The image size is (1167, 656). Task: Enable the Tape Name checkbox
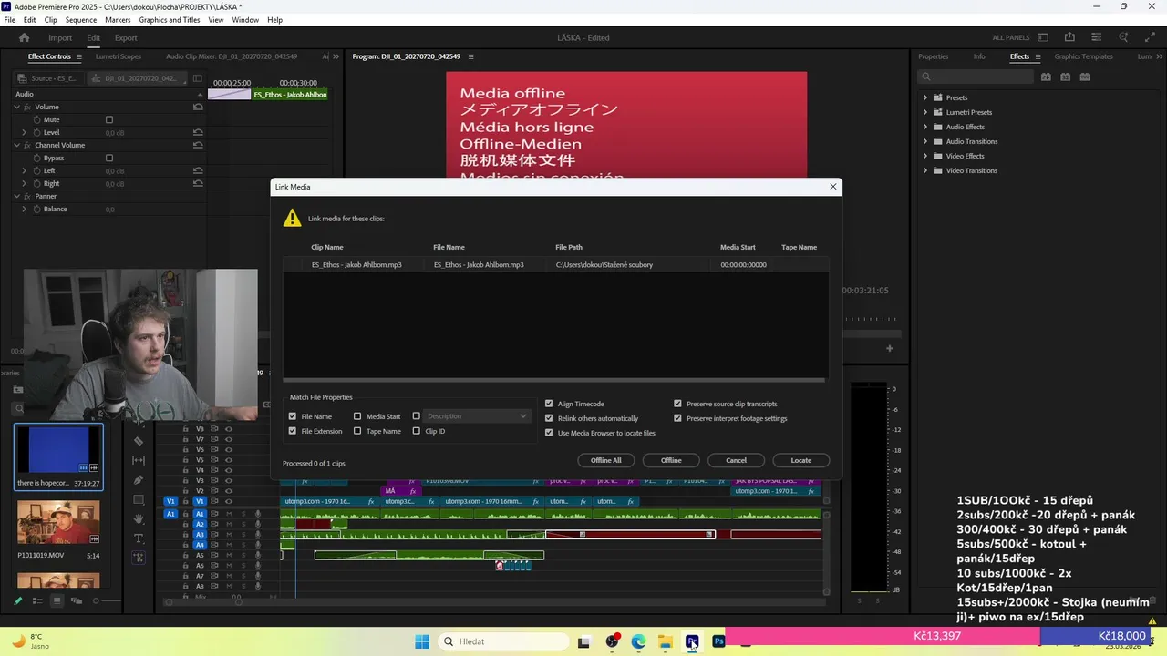pyautogui.click(x=357, y=431)
